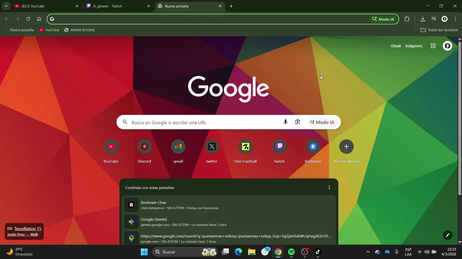The width and height of the screenshot is (462, 259).
Task: Open the YouTube bookmark in bookmarks bar
Action: (49, 30)
